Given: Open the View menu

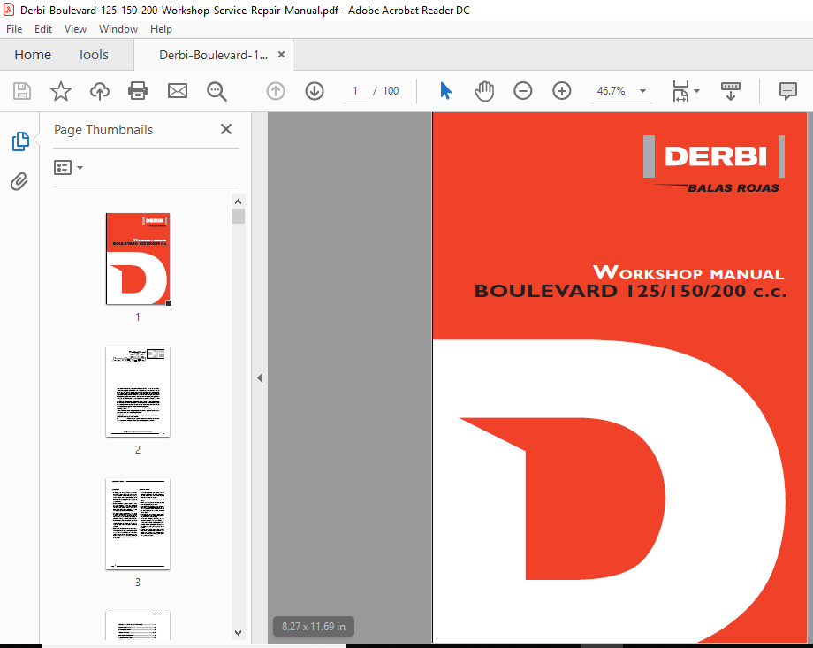Looking at the screenshot, I should point(75,29).
